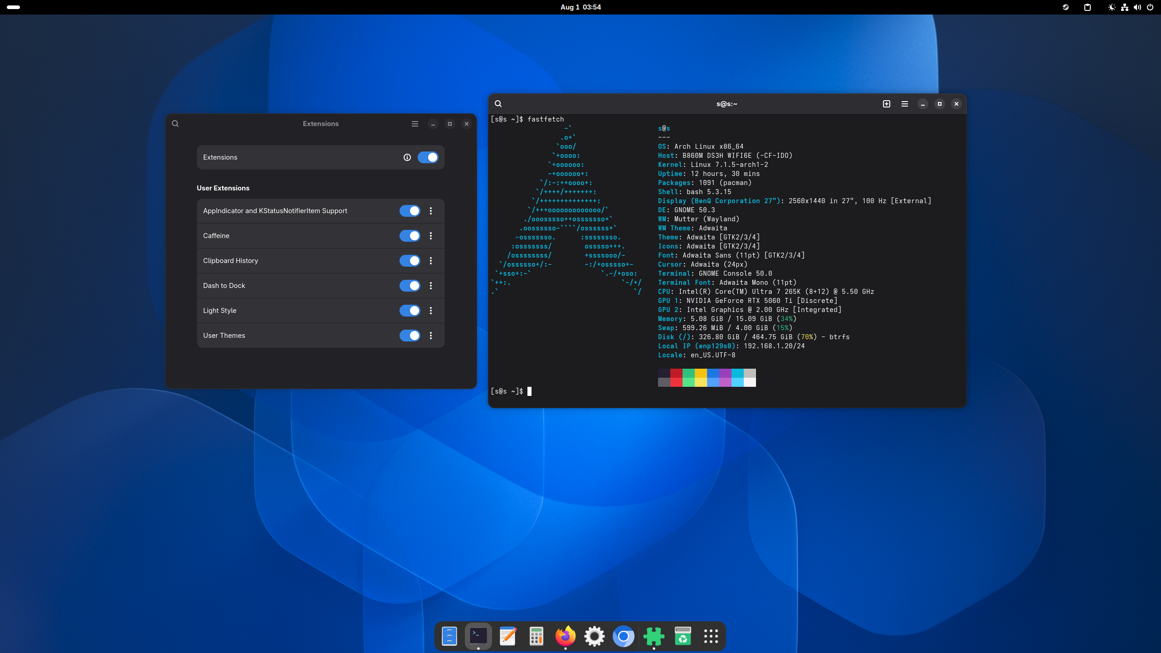Click the "Light Style" extension name
1161x653 pixels.
pos(220,311)
